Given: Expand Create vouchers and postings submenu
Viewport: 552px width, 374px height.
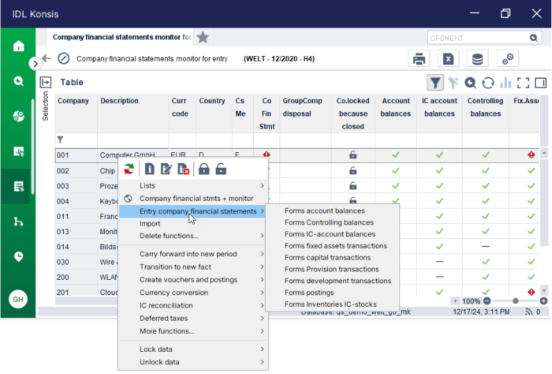Looking at the screenshot, I should point(193,280).
